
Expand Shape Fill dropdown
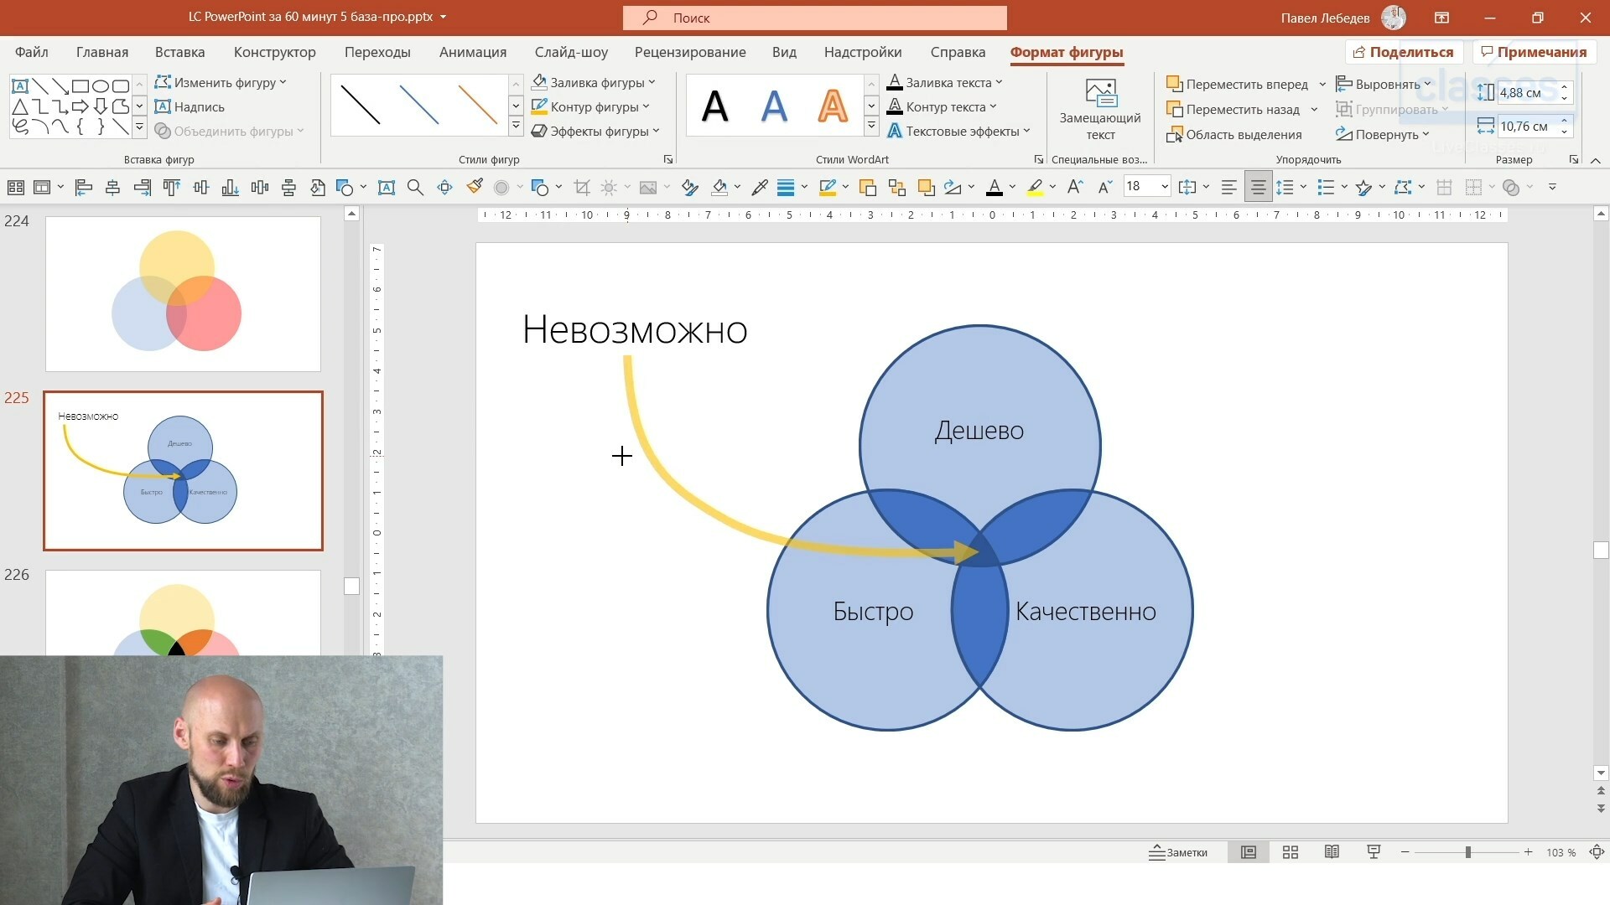pyautogui.click(x=652, y=82)
